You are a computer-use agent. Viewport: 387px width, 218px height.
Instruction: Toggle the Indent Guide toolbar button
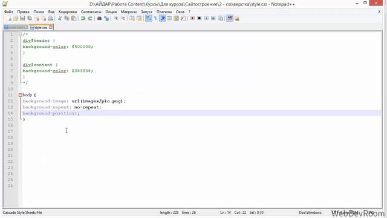(163, 18)
